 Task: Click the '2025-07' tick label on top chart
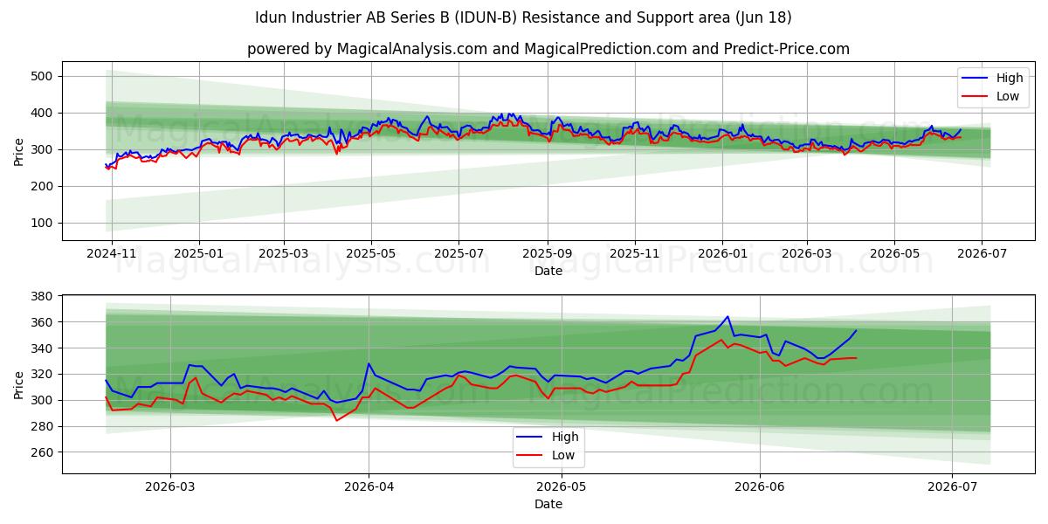(459, 253)
